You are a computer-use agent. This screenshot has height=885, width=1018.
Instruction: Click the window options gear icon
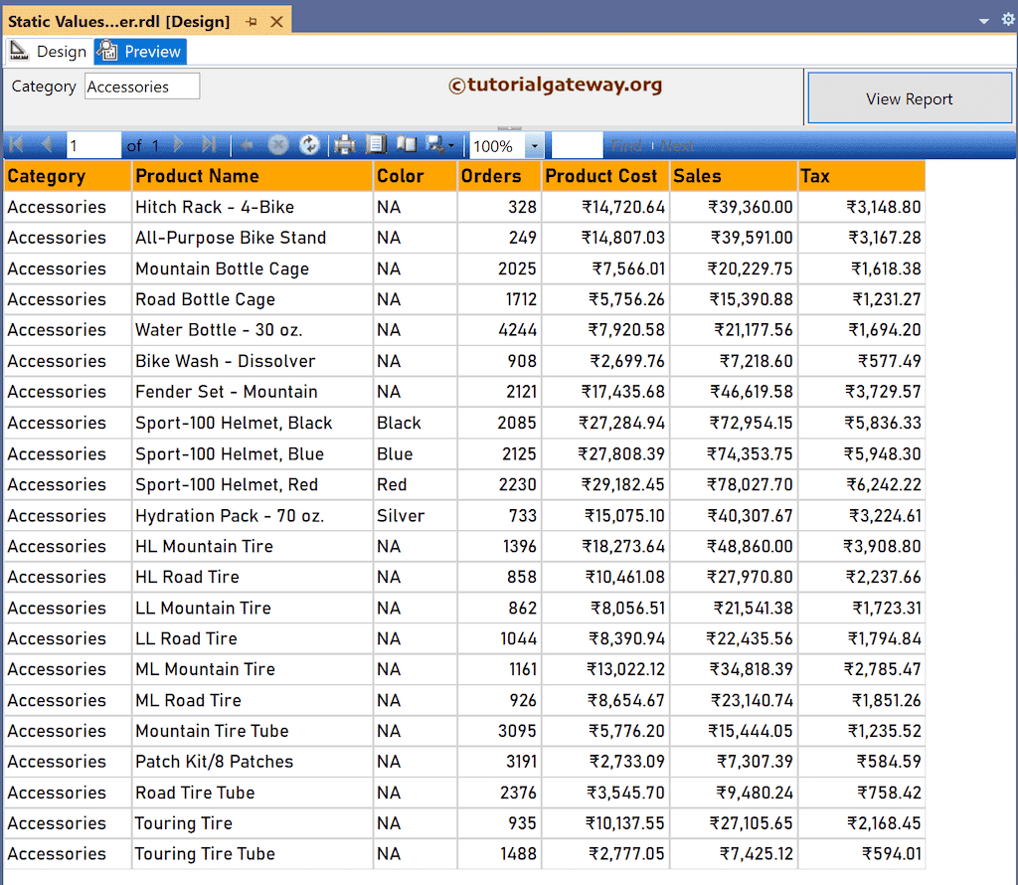tap(1007, 19)
